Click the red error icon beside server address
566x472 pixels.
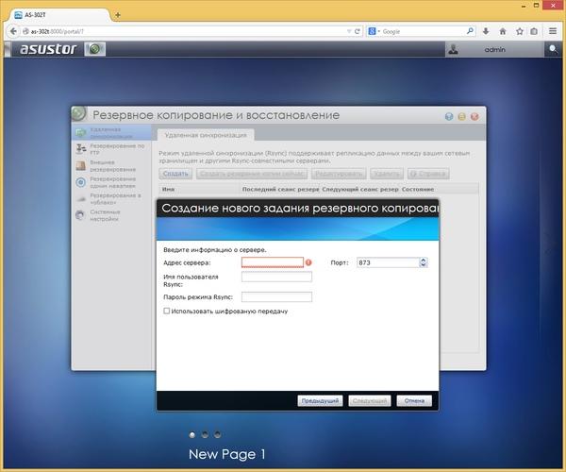tap(308, 262)
